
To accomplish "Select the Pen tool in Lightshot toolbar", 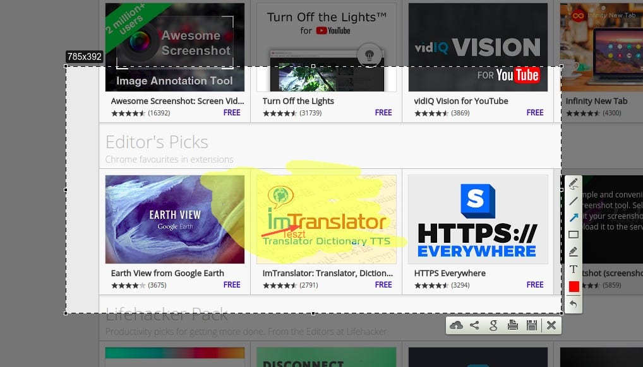I will pyautogui.click(x=574, y=184).
